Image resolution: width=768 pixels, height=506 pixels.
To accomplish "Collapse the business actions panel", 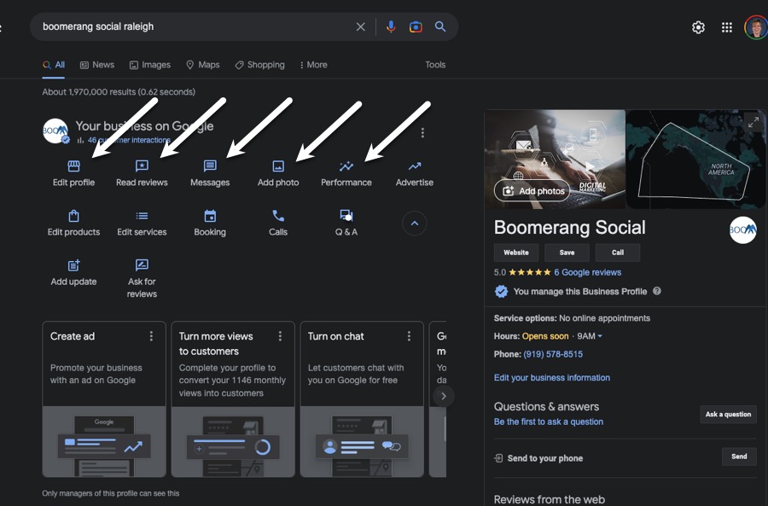I will [x=415, y=224].
